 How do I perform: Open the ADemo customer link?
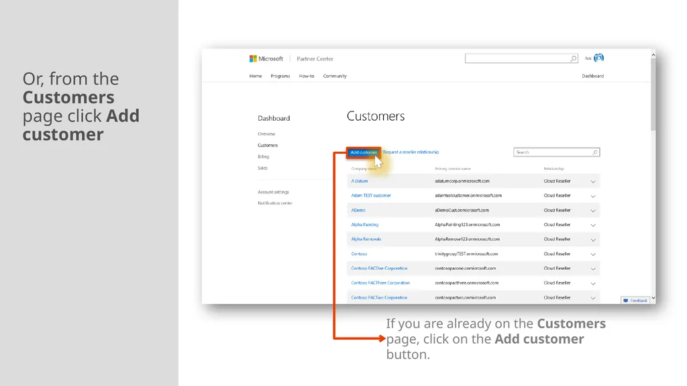(x=358, y=210)
